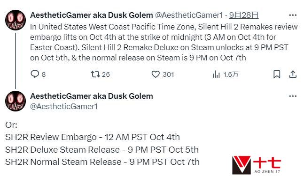The width and height of the screenshot is (304, 177).
Task: Bookmark the first tweet
Action: tap(277, 74)
